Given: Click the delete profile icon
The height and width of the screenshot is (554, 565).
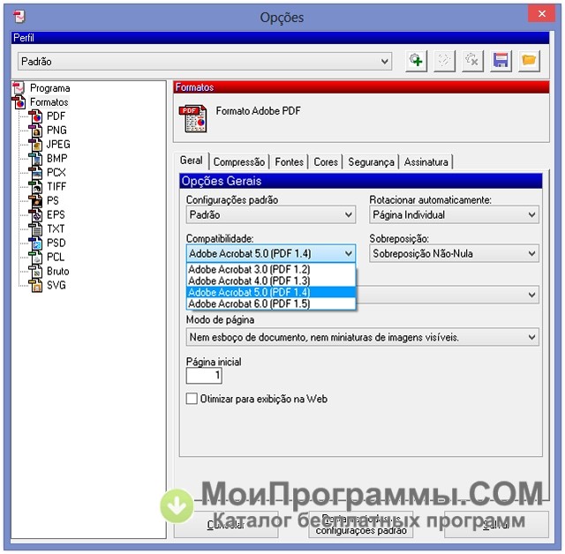Looking at the screenshot, I should (x=472, y=61).
